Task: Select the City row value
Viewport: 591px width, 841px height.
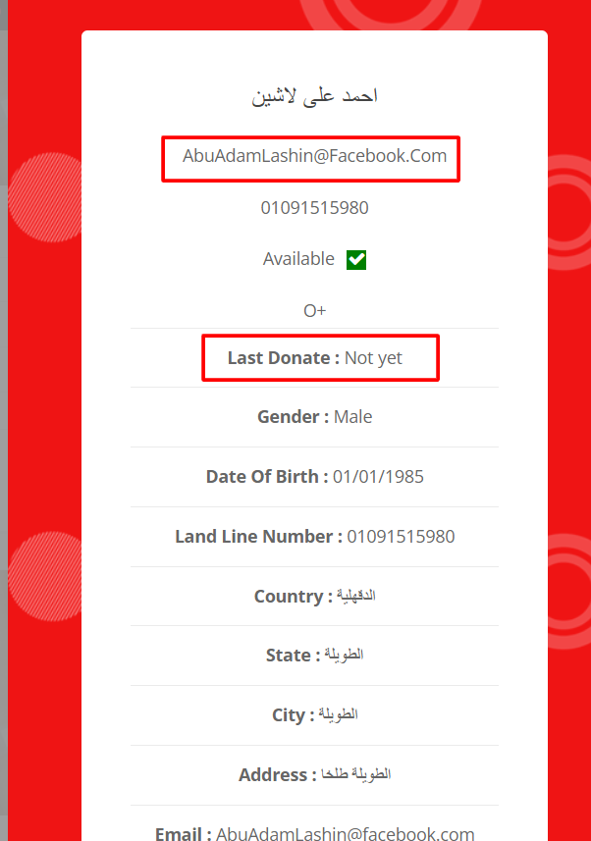Action: (x=338, y=714)
